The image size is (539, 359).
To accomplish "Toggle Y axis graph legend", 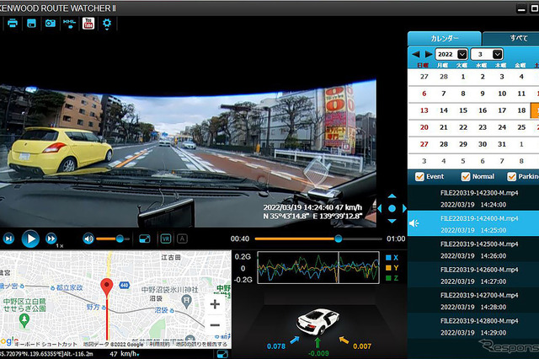I will pyautogui.click(x=392, y=268).
